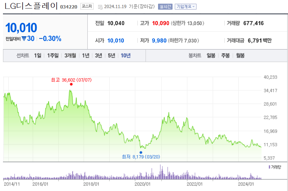Click the 2020/01 axis label
Viewport: 288px width, 191px height.
pyautogui.click(x=143, y=184)
